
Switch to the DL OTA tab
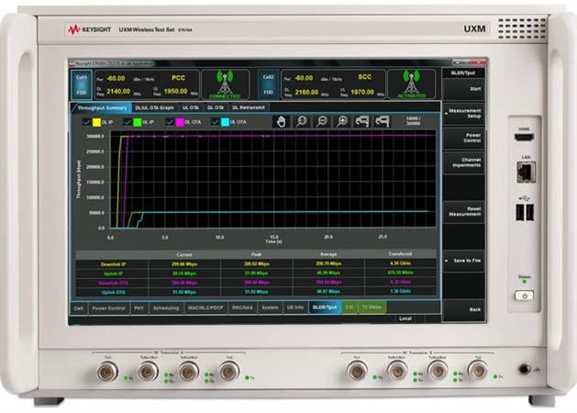coord(216,108)
